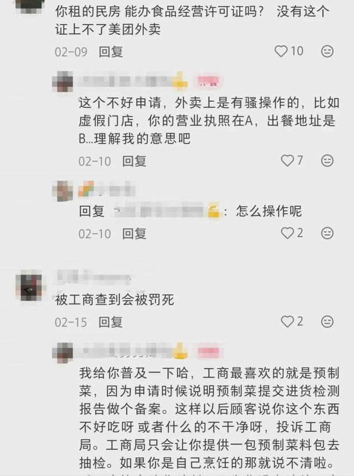
Task: Tap the dislike face on '怎么操作呢' reply
Action: point(327,233)
